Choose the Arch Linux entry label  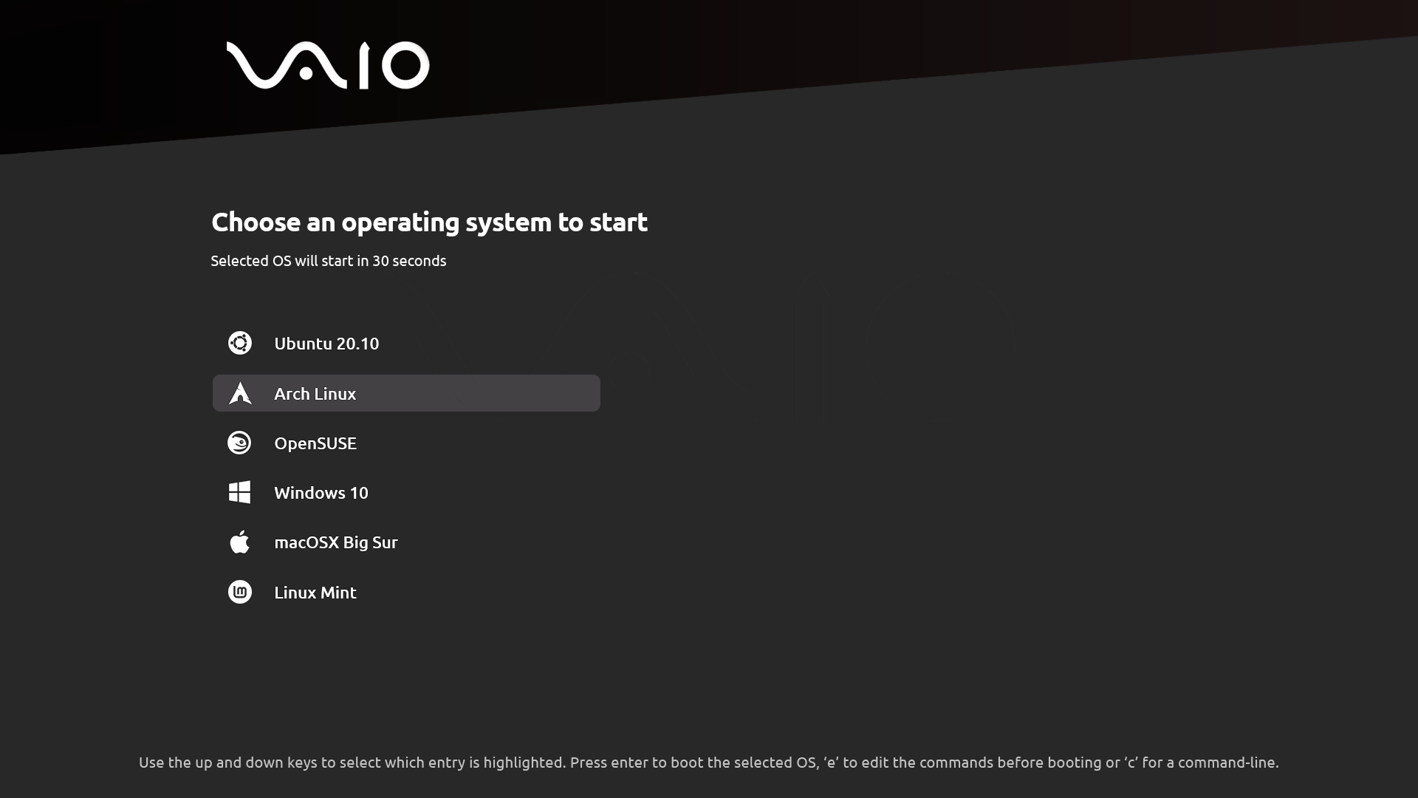click(315, 394)
